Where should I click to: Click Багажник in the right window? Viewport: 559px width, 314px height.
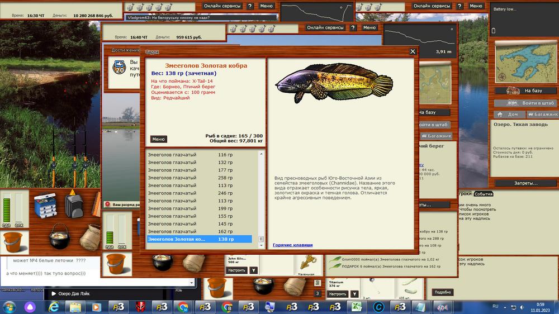click(x=543, y=115)
